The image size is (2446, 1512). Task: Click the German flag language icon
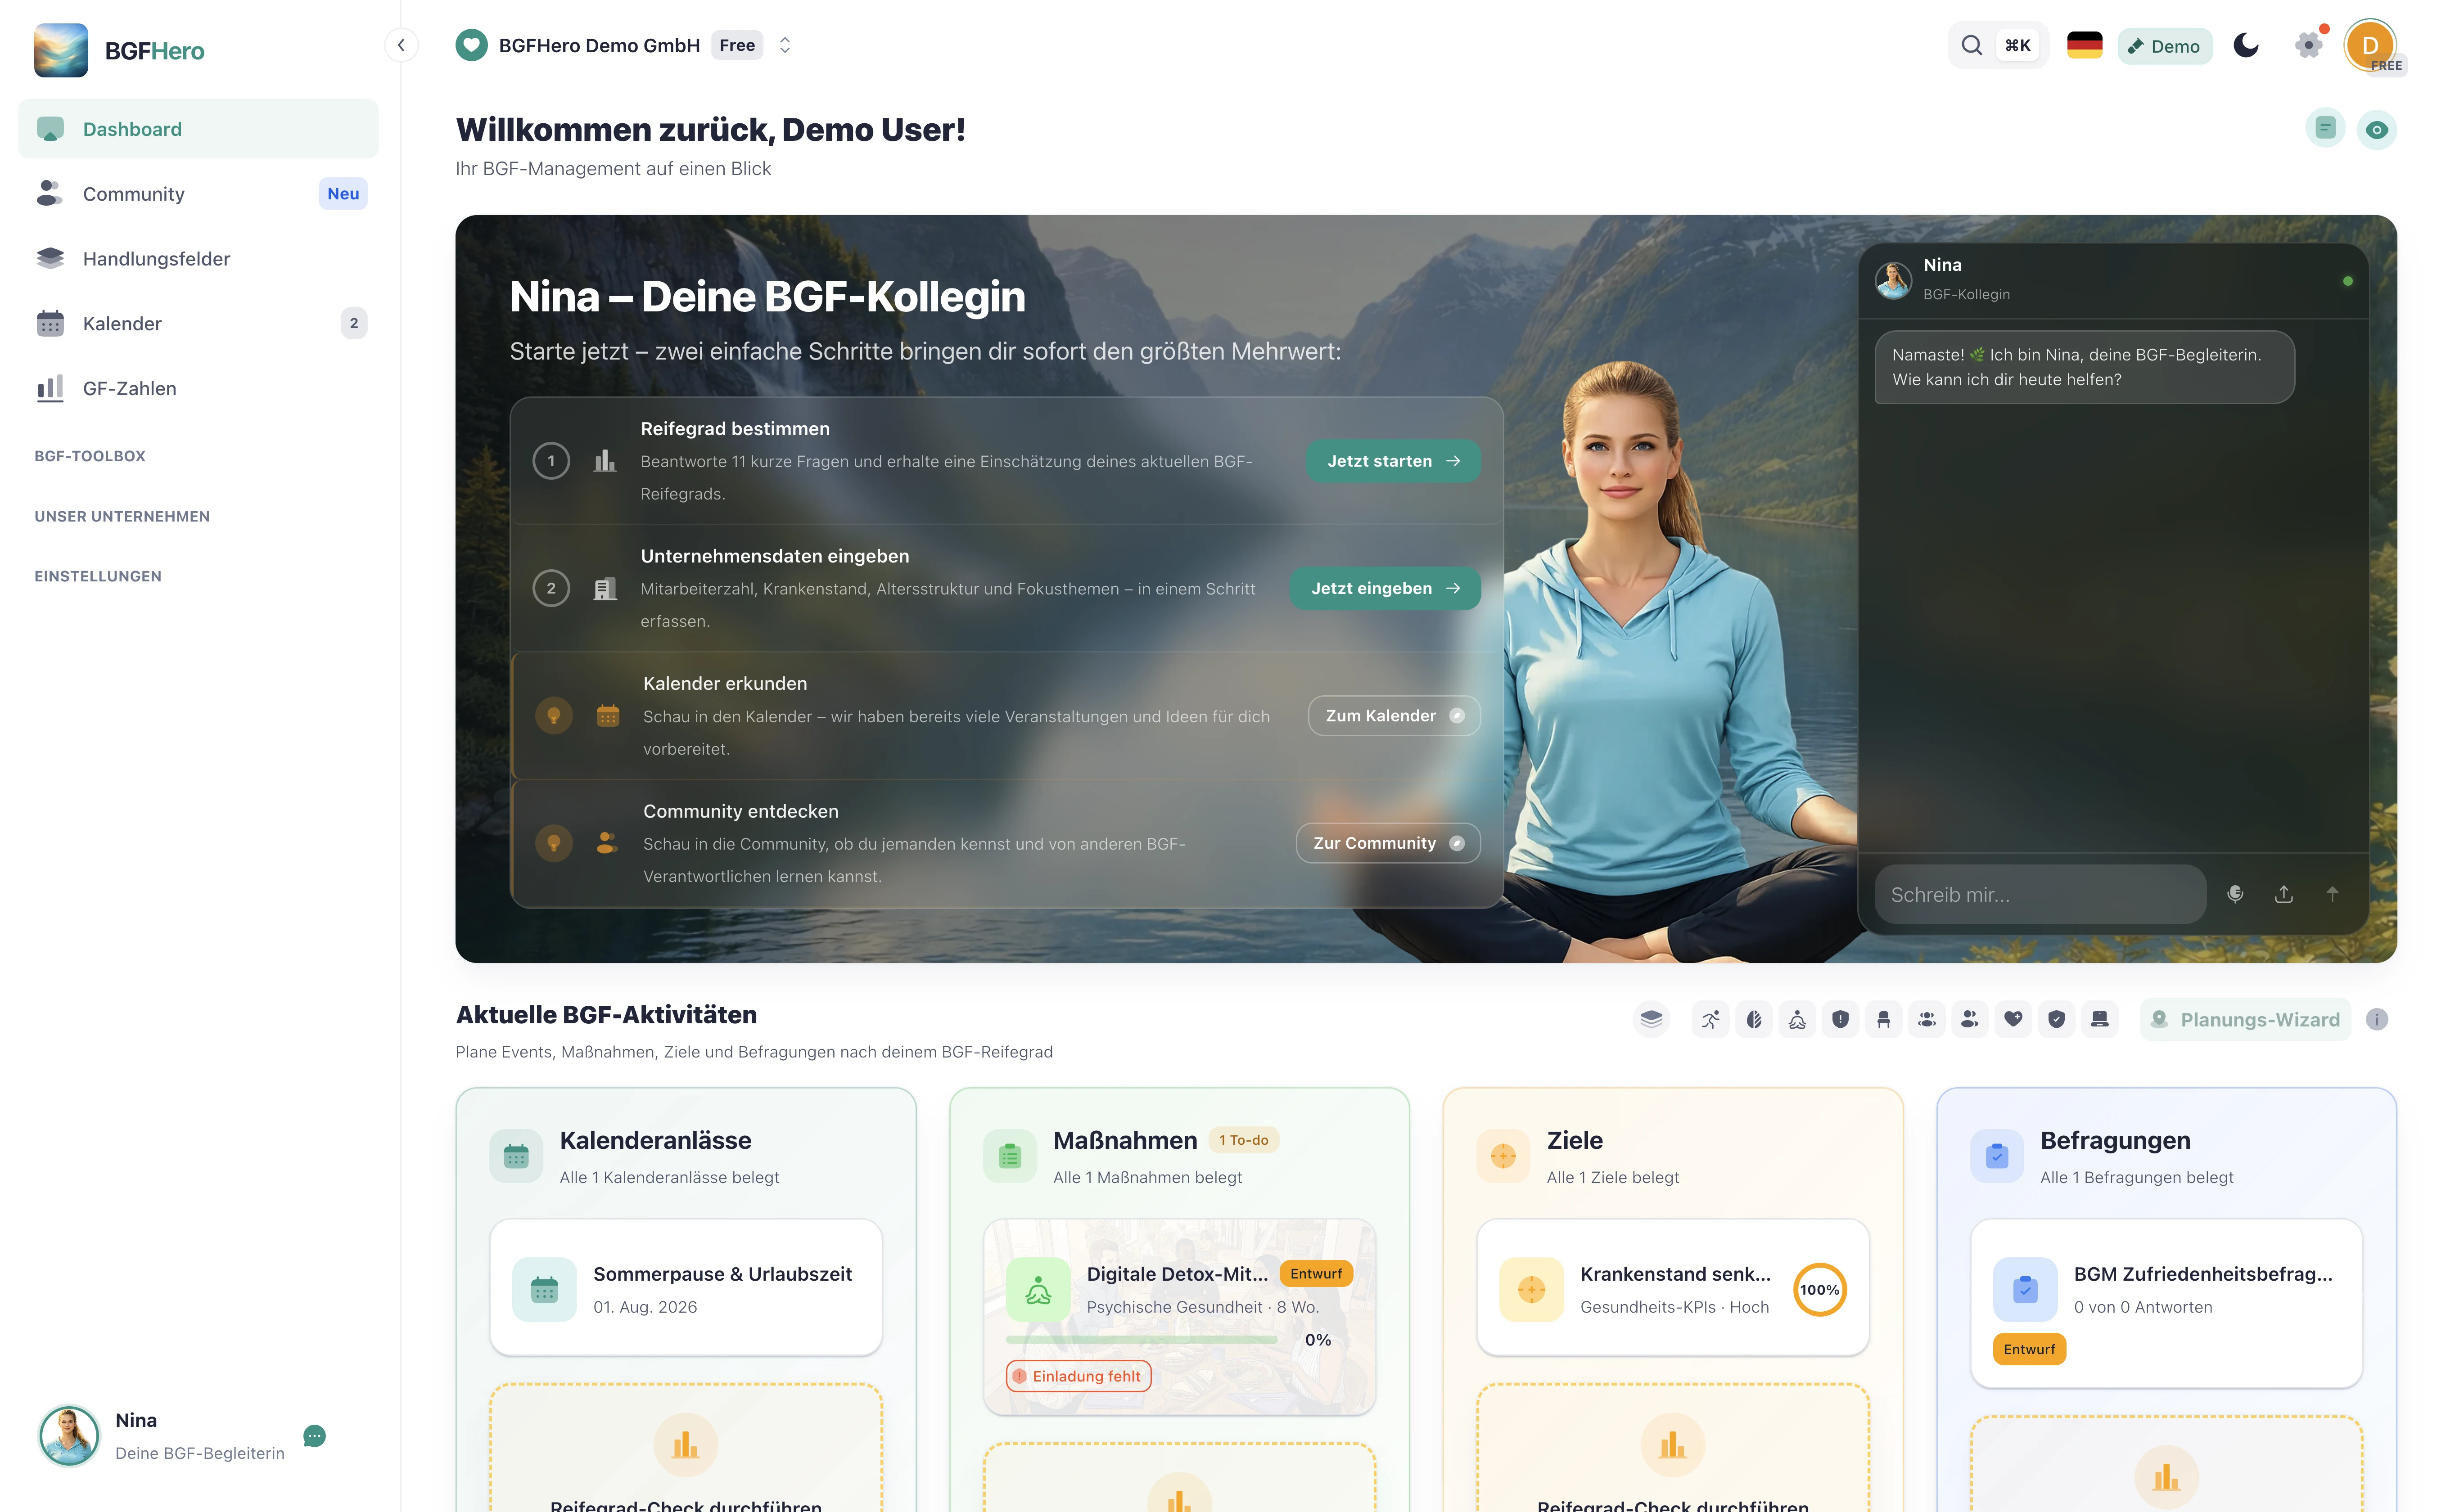[2085, 45]
